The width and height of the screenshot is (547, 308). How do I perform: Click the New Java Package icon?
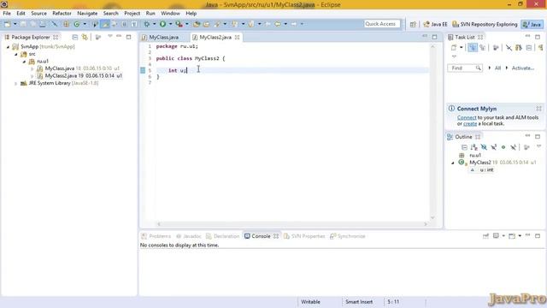67,24
